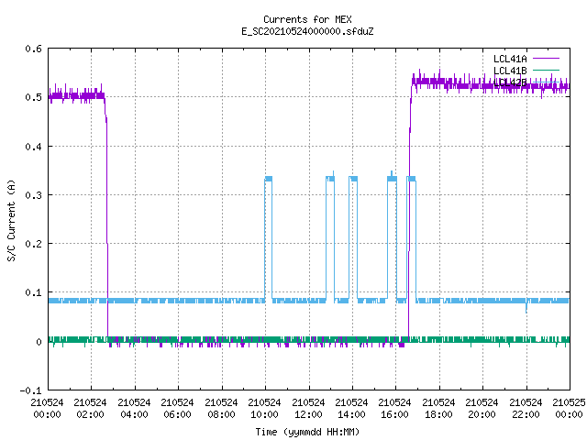Click the LCL42B legend label
This screenshot has height=440, width=587.
pyautogui.click(x=510, y=82)
